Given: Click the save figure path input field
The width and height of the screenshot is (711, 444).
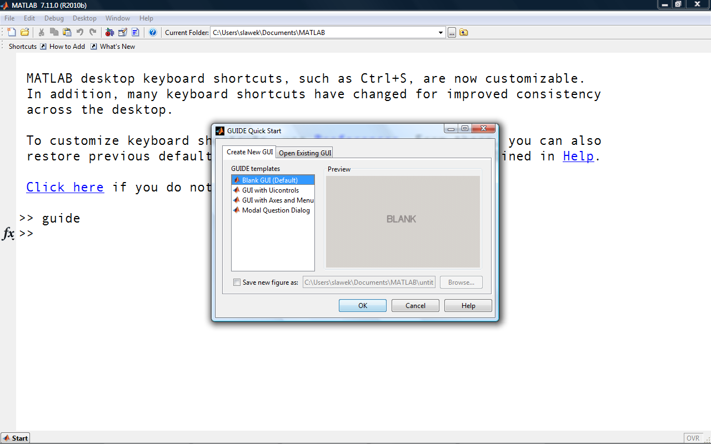Looking at the screenshot, I should (369, 282).
